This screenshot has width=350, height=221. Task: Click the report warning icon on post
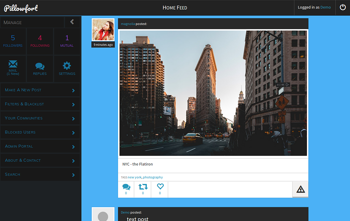click(x=300, y=189)
